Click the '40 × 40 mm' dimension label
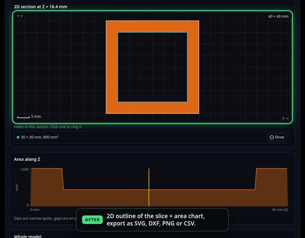305x238 pixels. [278, 17]
